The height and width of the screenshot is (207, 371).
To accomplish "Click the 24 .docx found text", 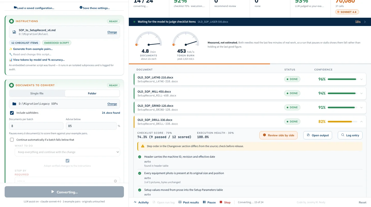I will (x=111, y=113).
